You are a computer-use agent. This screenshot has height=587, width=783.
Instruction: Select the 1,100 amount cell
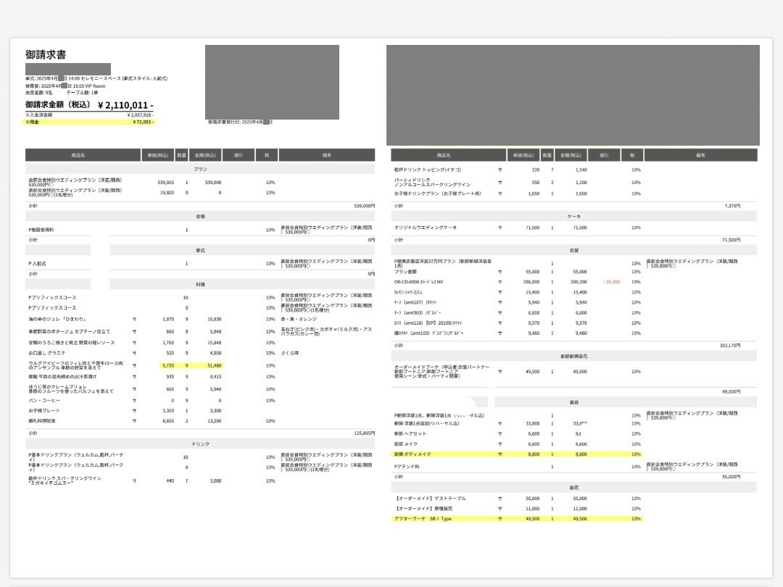[x=581, y=183]
